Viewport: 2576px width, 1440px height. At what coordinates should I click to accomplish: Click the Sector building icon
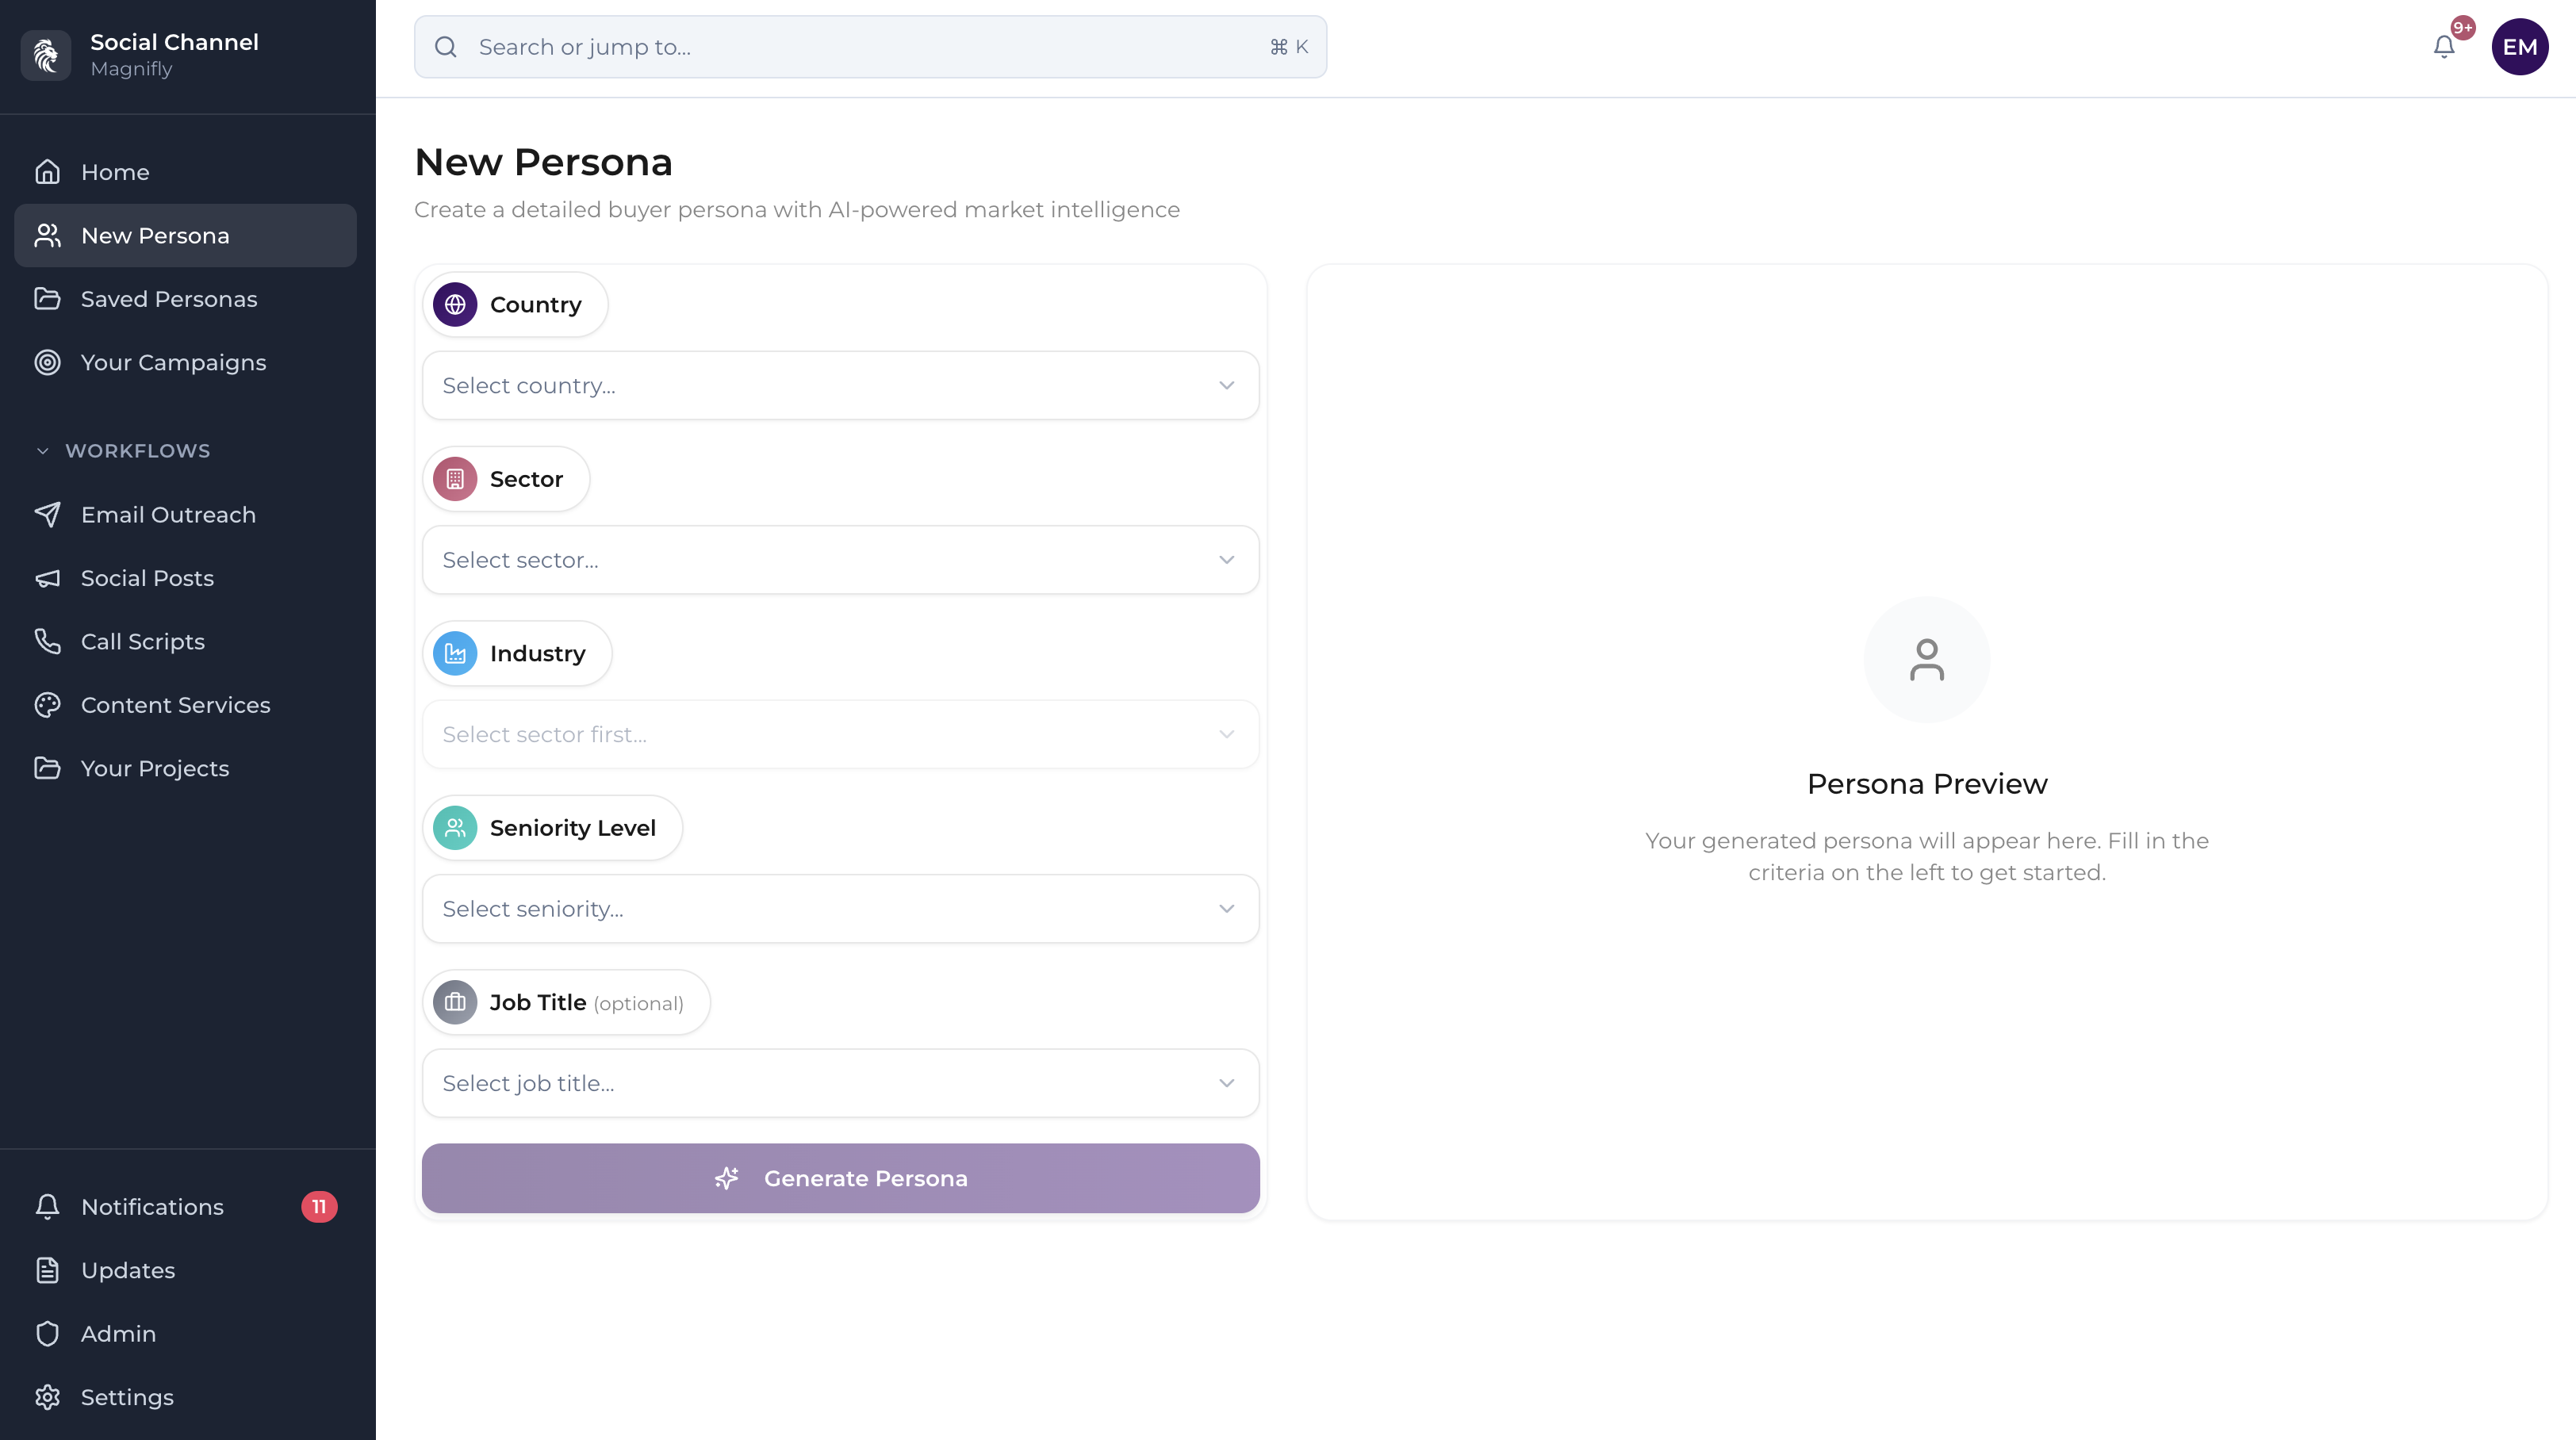click(455, 479)
